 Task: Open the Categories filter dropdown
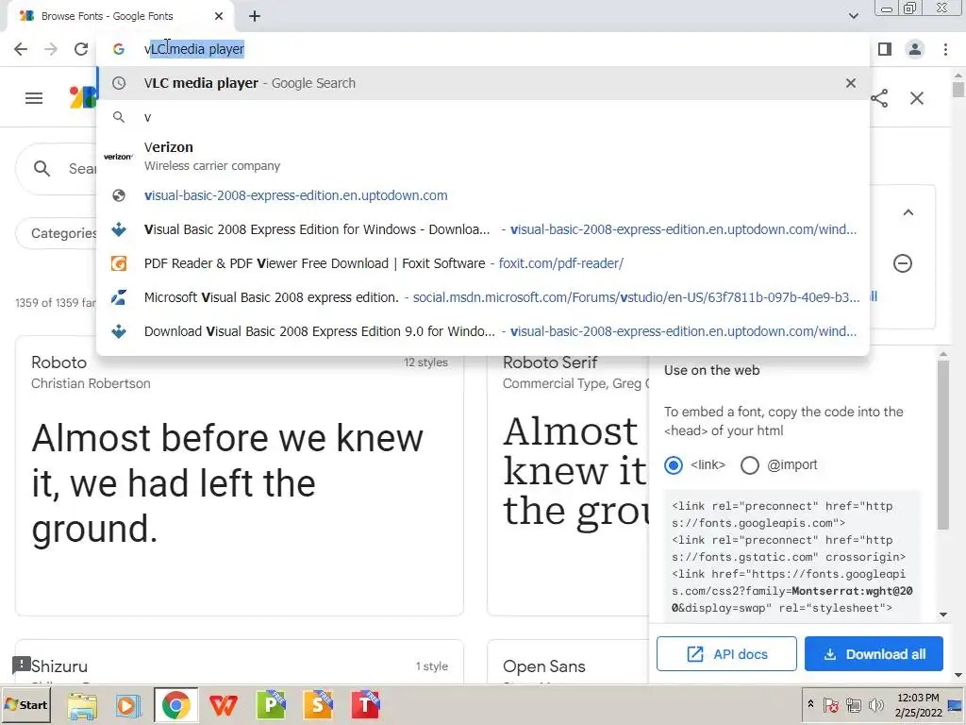[x=57, y=233]
